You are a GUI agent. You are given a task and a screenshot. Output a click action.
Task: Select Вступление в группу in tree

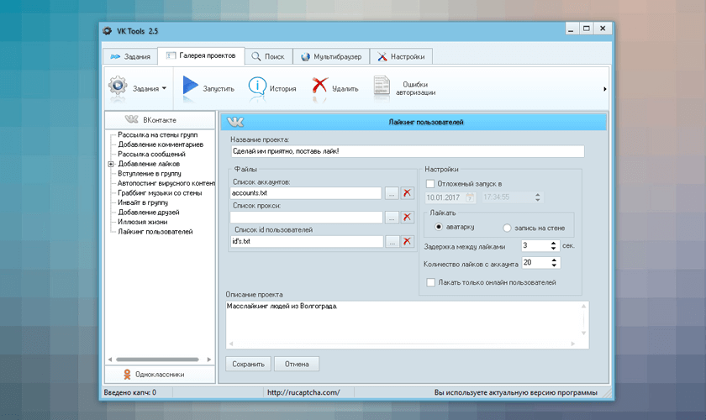(x=150, y=173)
